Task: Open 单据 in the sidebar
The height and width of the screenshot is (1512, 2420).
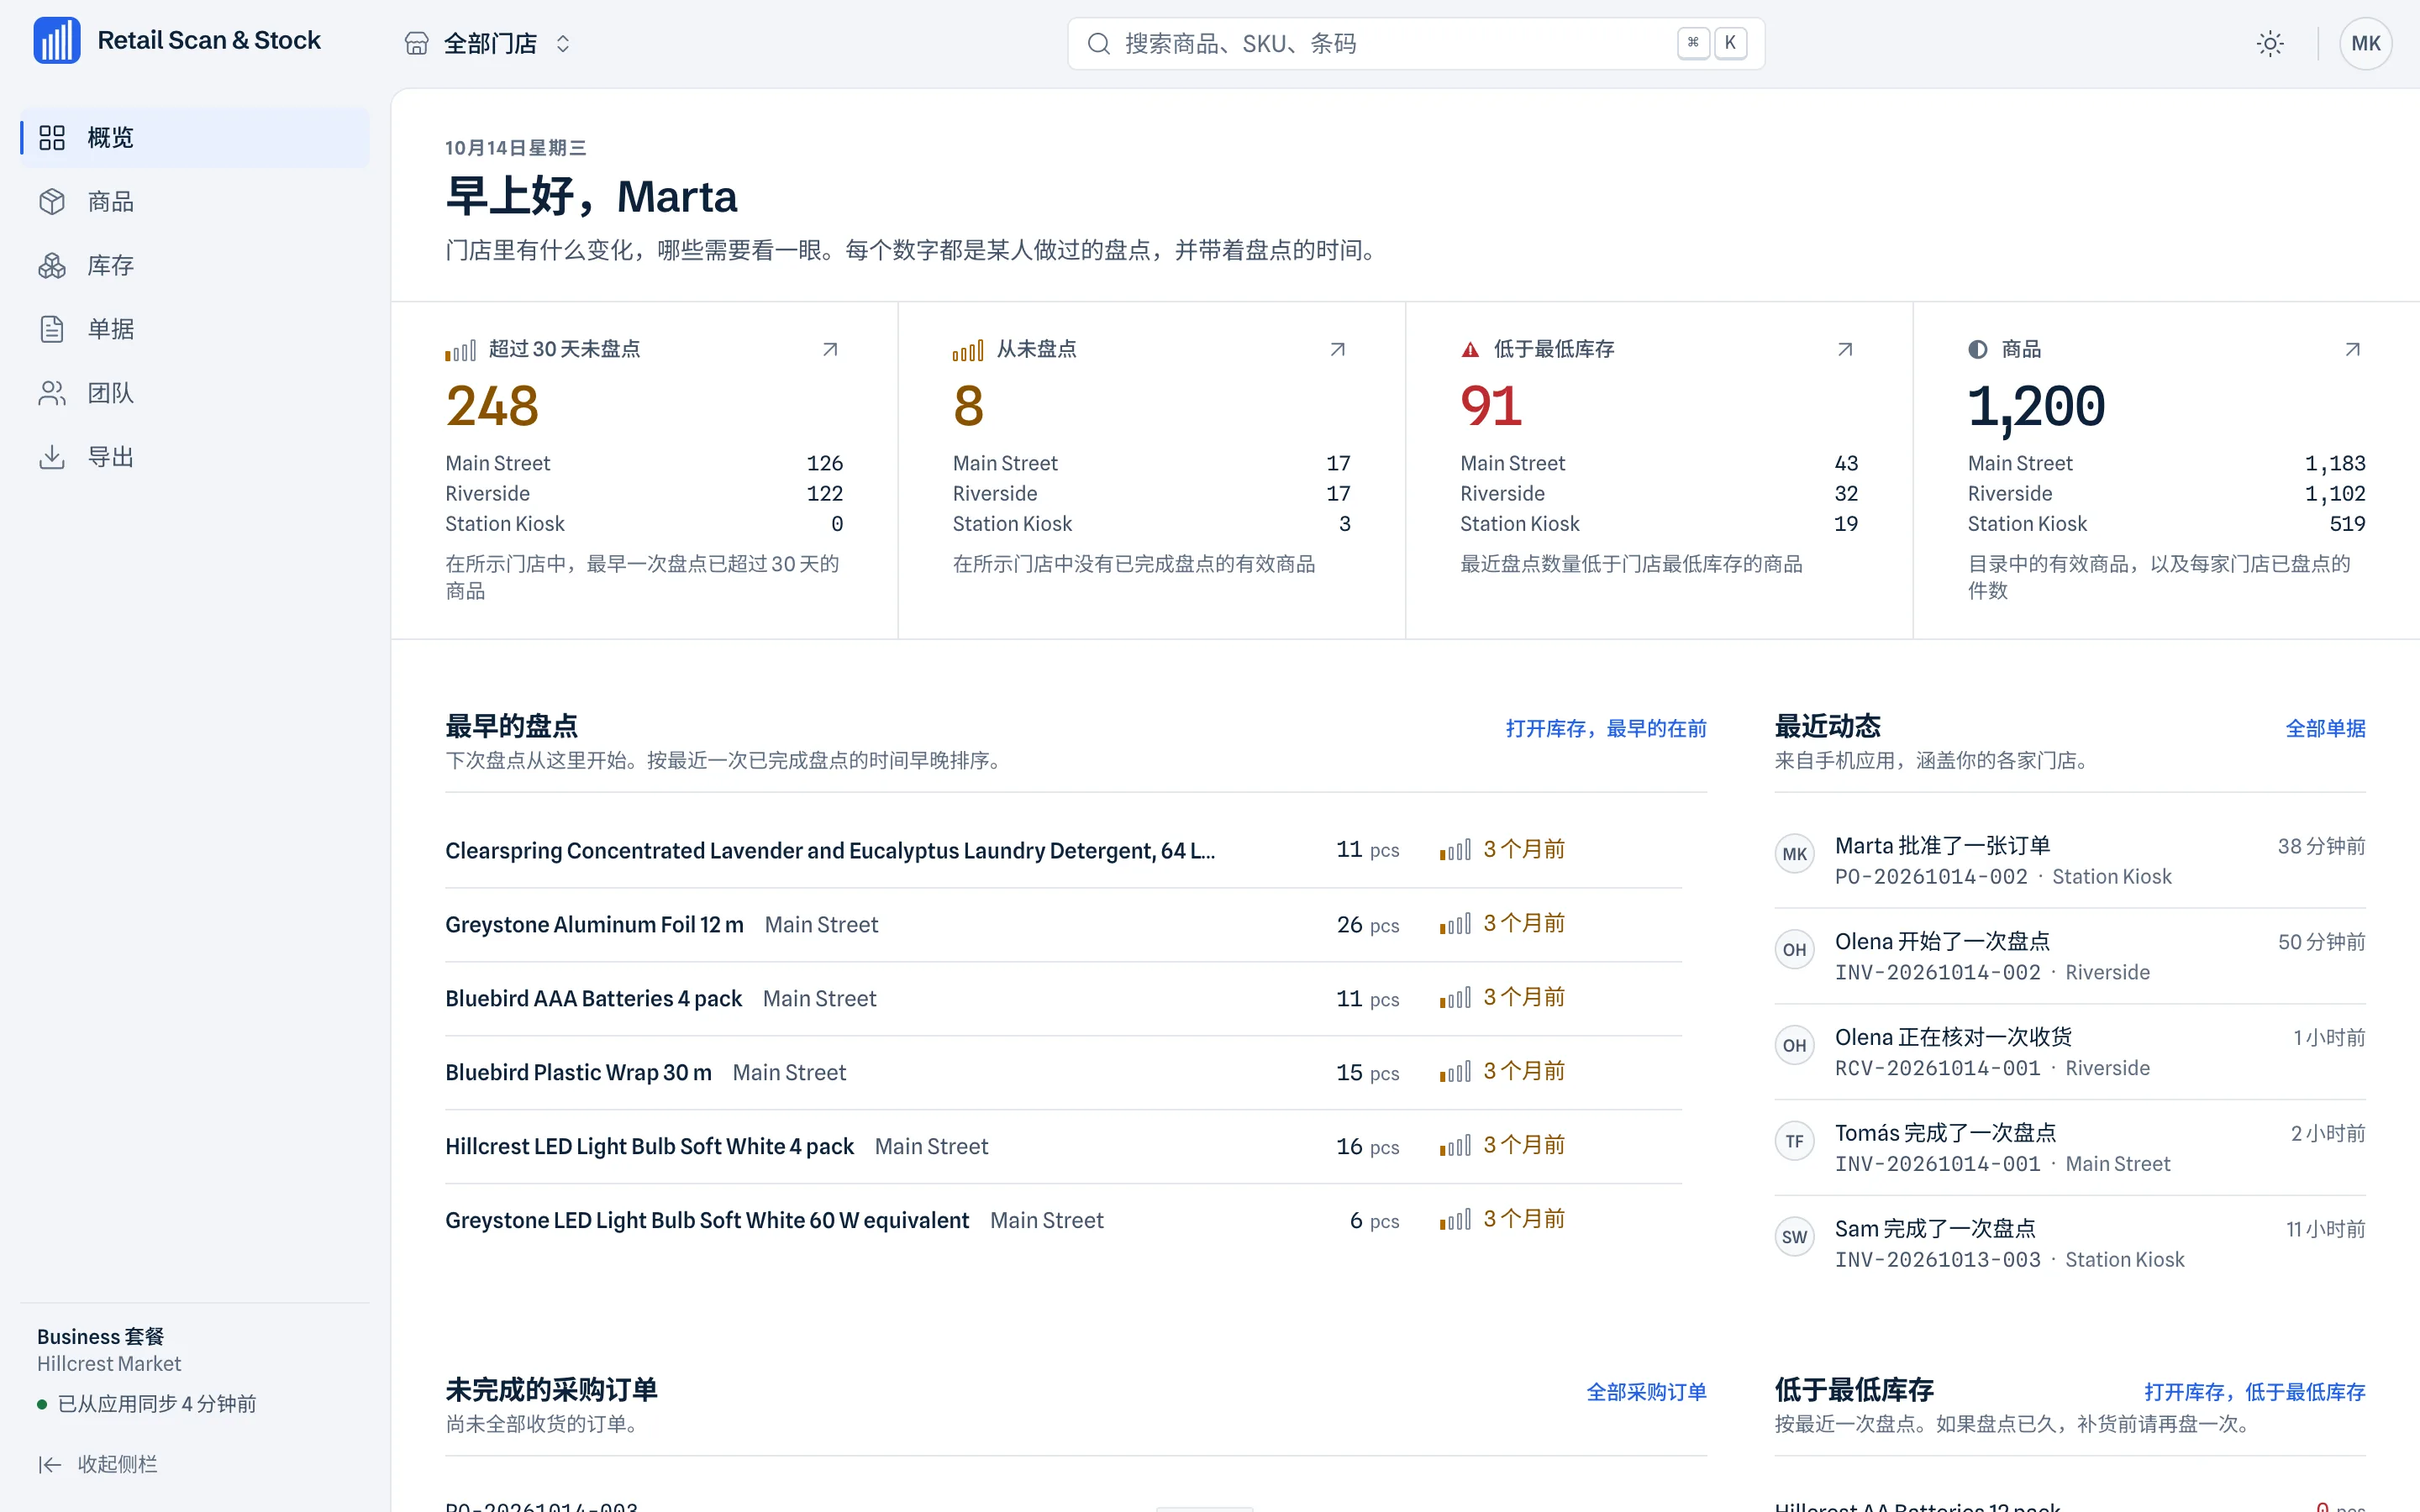Action: pos(195,329)
